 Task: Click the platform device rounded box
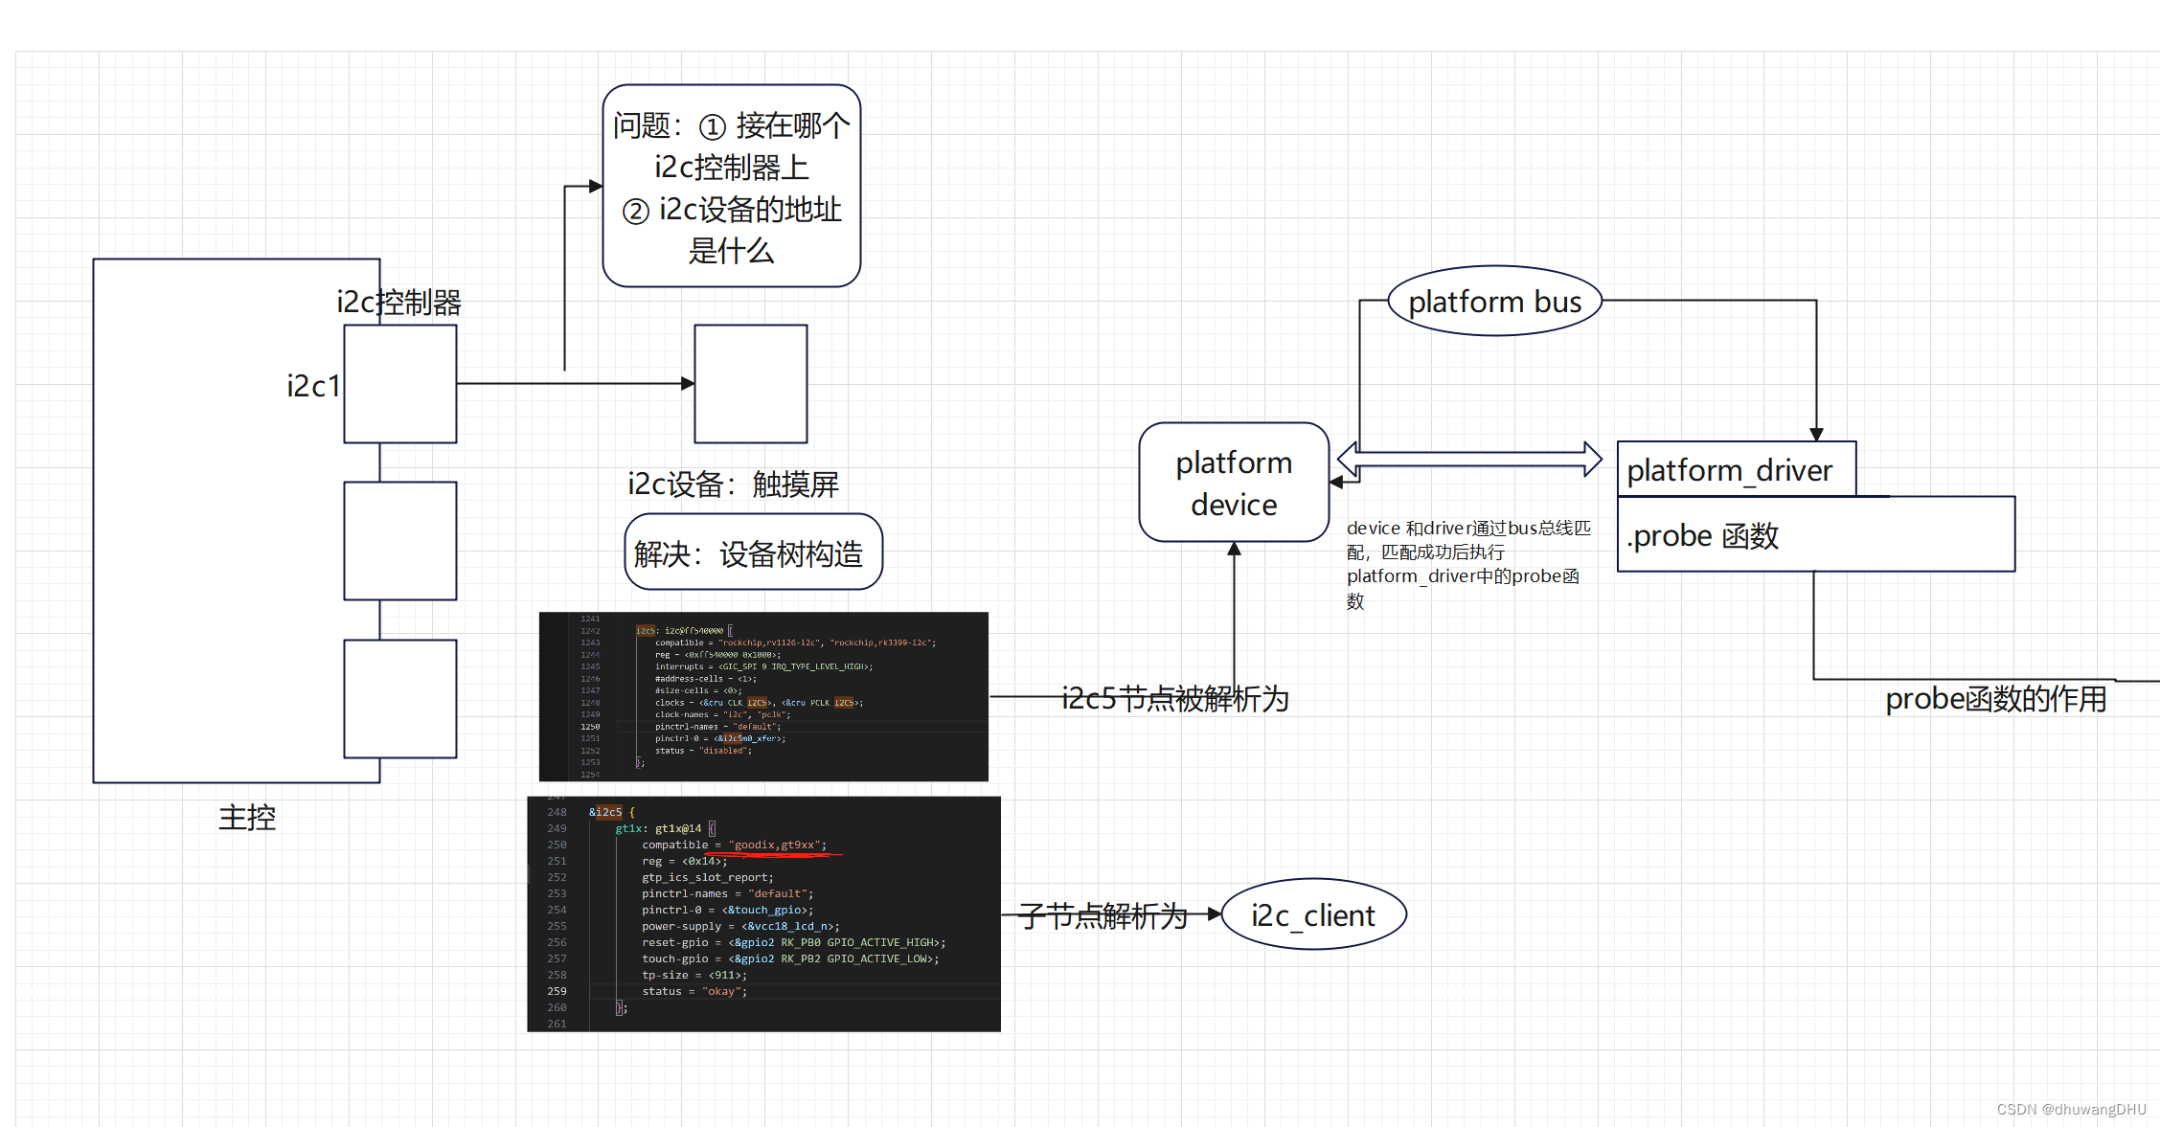tap(1234, 483)
